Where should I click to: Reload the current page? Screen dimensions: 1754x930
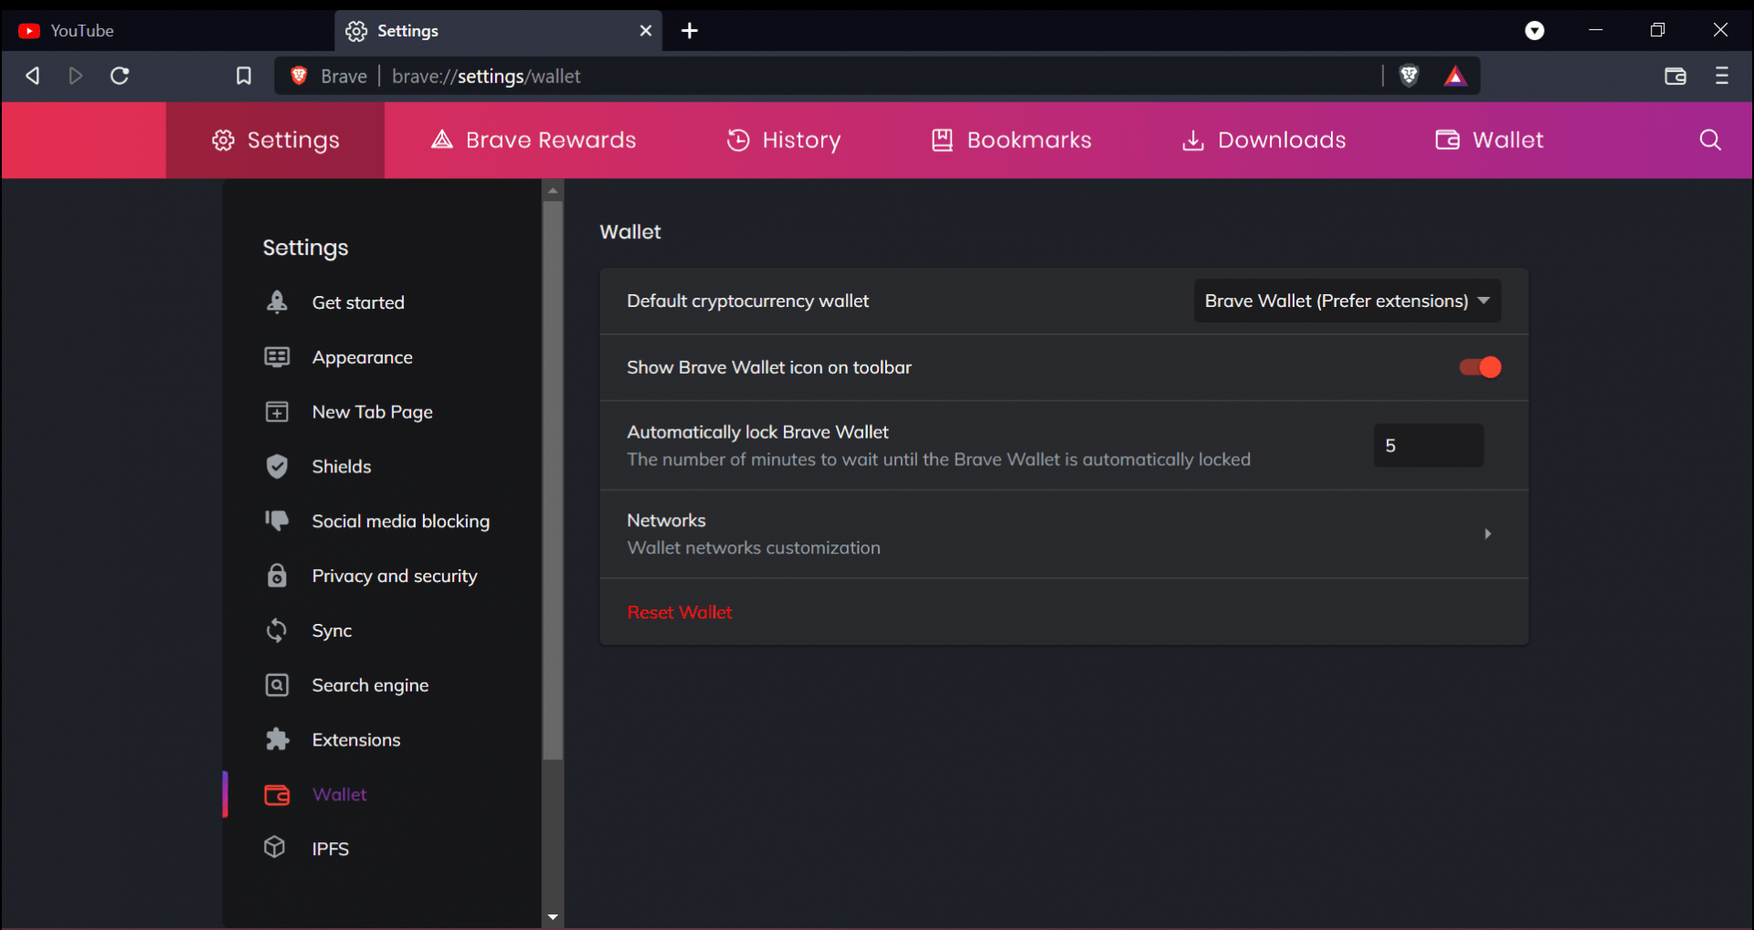pos(120,76)
